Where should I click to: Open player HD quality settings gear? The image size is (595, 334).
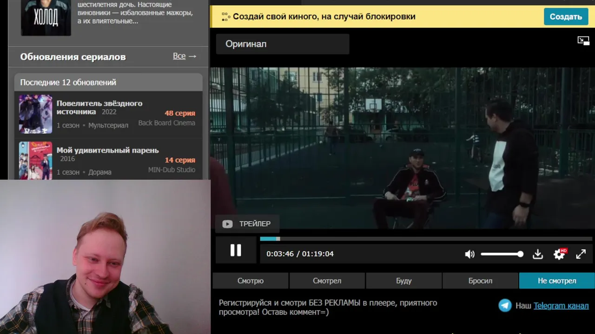(559, 254)
